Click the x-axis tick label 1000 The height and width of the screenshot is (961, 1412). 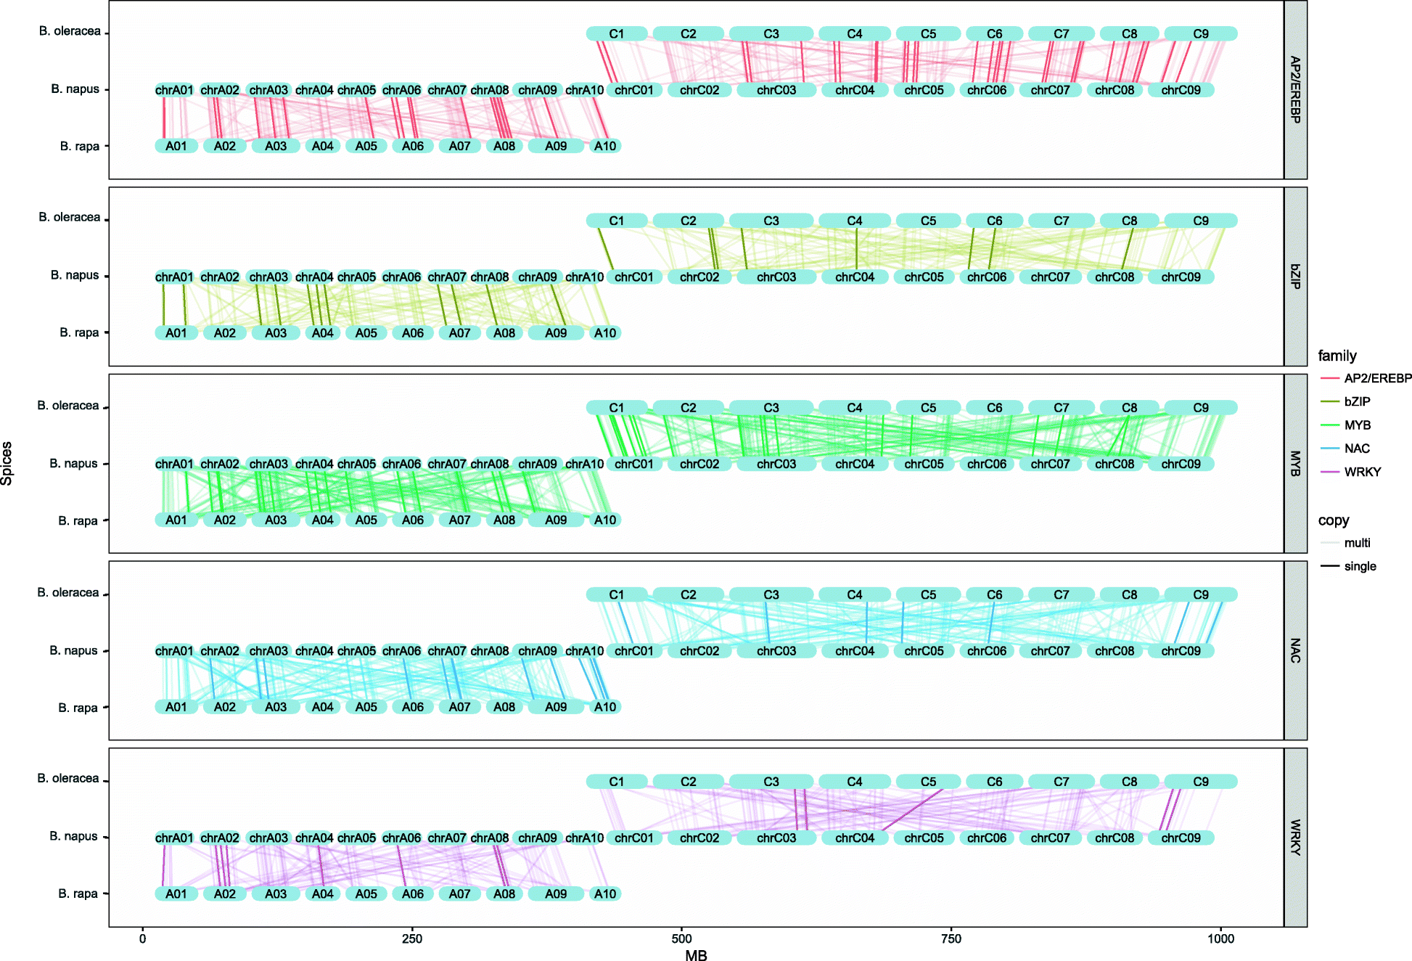click(x=1220, y=938)
